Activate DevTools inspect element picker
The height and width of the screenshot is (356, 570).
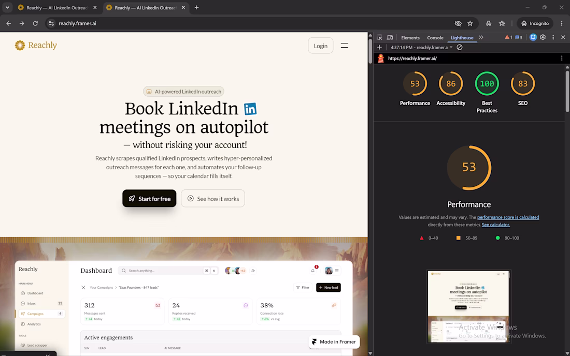point(379,37)
